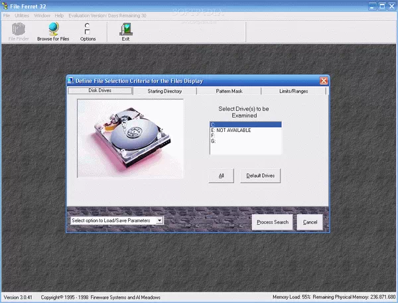Screen dimensions: 398x303
Task: Select drive F: in the list
Action: point(245,135)
